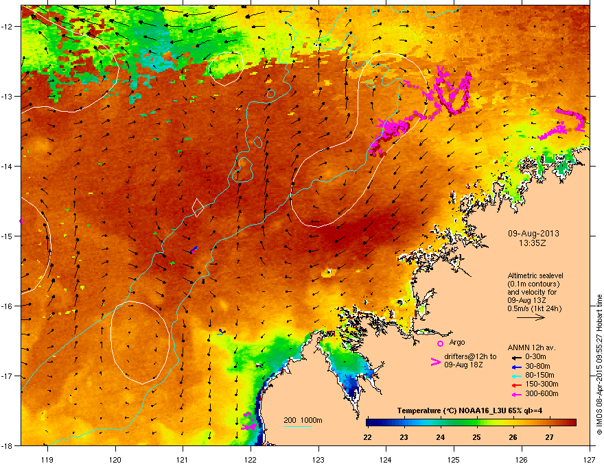Click the longitude axis label 121

point(183,460)
